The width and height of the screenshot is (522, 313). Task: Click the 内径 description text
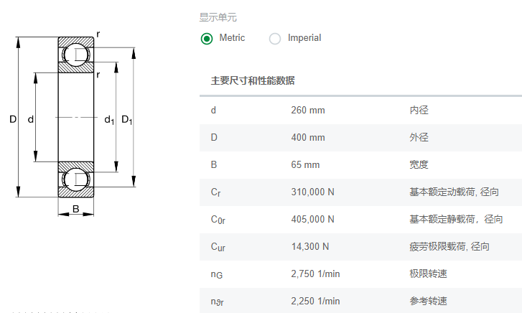coord(419,111)
